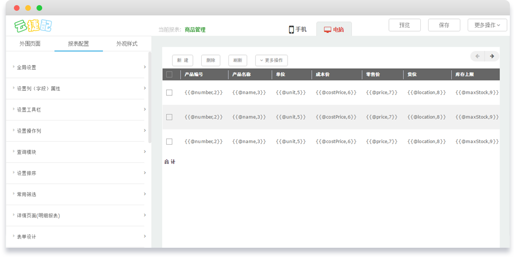The width and height of the screenshot is (516, 257).
Task: Click the 预览 preview button
Action: click(404, 25)
